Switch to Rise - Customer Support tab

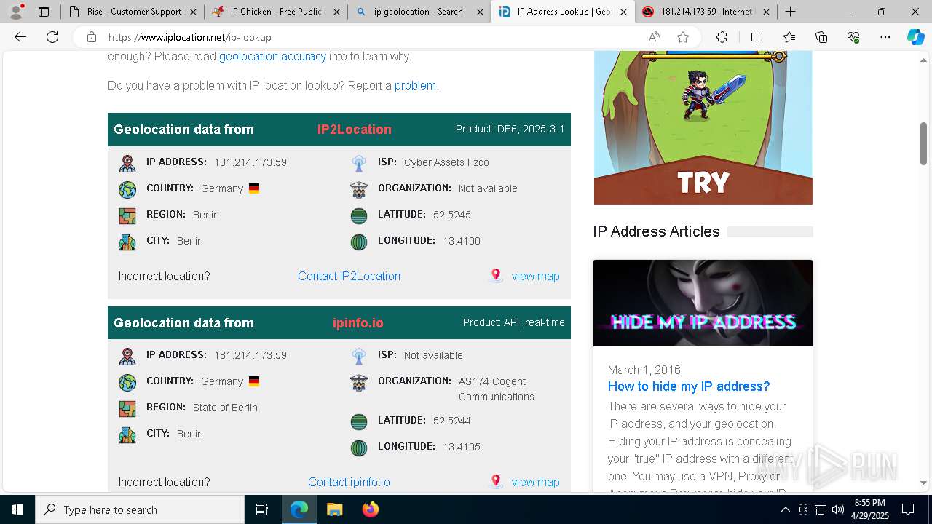point(131,12)
